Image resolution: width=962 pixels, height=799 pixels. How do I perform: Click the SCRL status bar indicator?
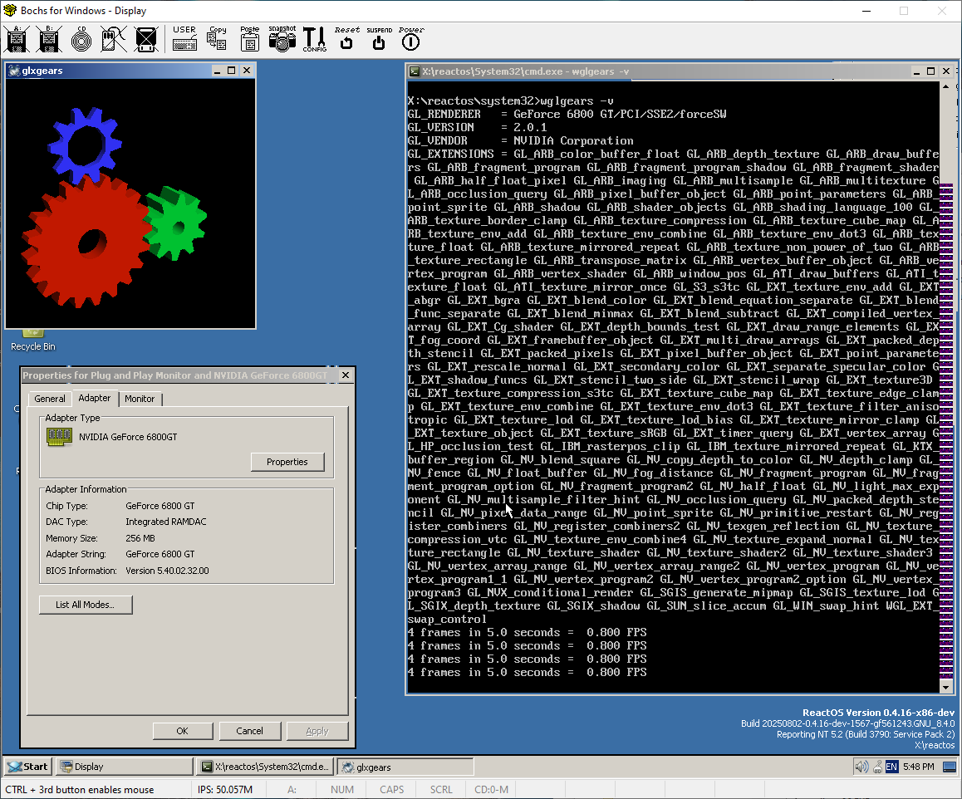coord(441,789)
